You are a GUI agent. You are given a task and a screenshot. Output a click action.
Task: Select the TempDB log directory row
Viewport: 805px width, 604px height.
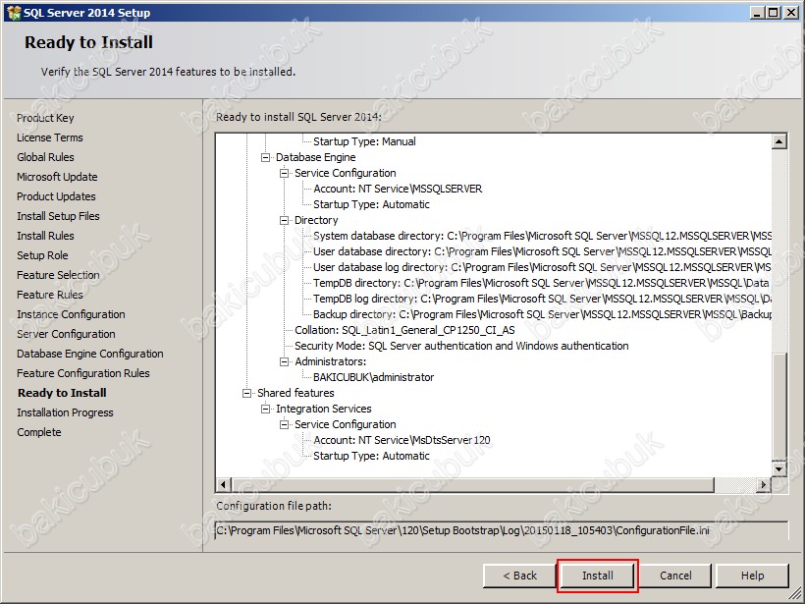pyautogui.click(x=542, y=299)
